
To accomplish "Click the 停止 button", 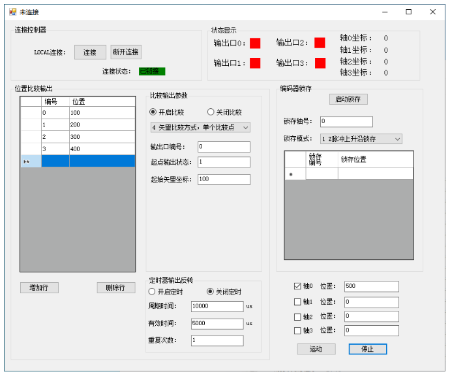I will tap(368, 349).
